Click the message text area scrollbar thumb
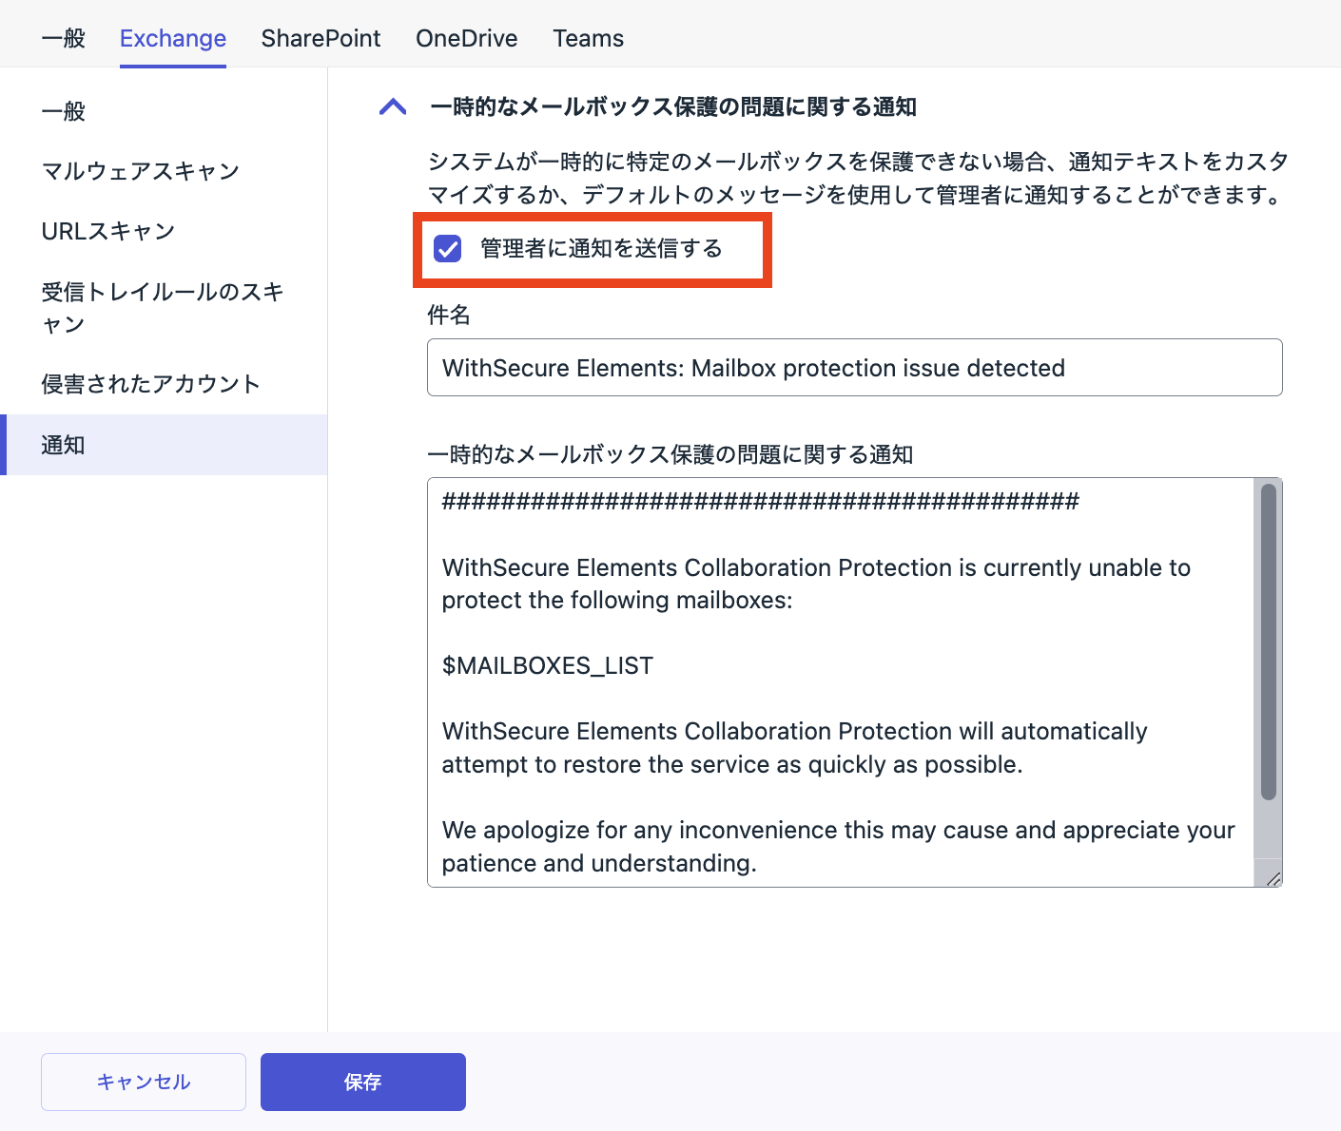 1268,642
